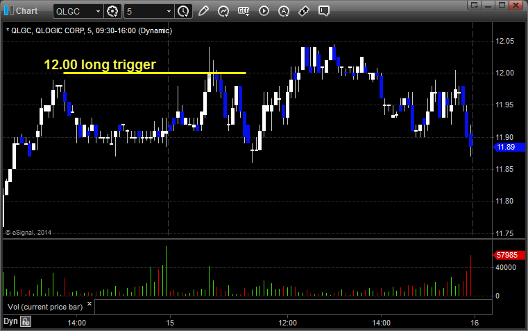Maximize the chart window
528x331 pixels.
tap(502, 5)
